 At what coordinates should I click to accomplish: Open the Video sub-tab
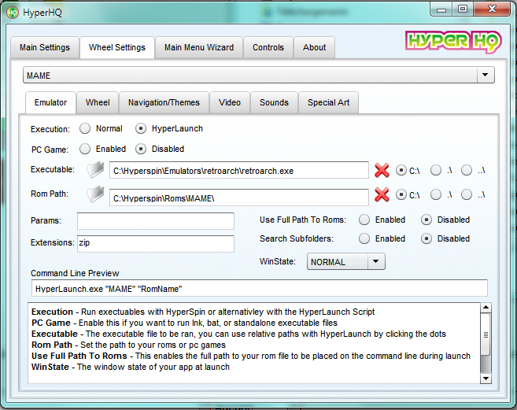(x=230, y=102)
